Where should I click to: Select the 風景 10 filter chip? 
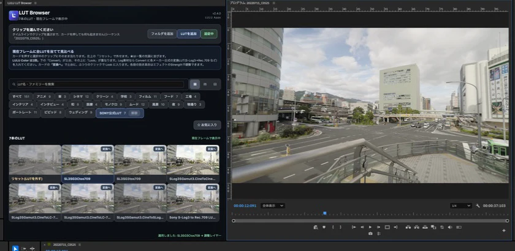(x=158, y=105)
